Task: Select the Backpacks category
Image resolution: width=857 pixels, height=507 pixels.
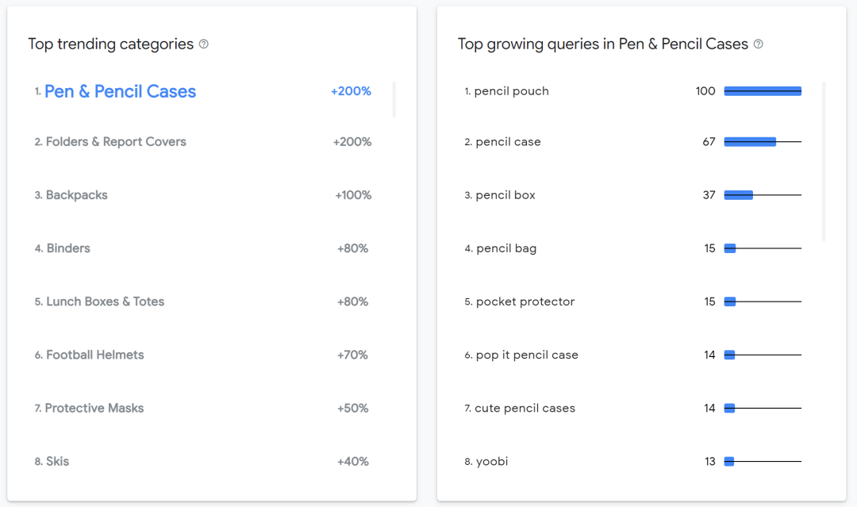Action: click(x=76, y=195)
